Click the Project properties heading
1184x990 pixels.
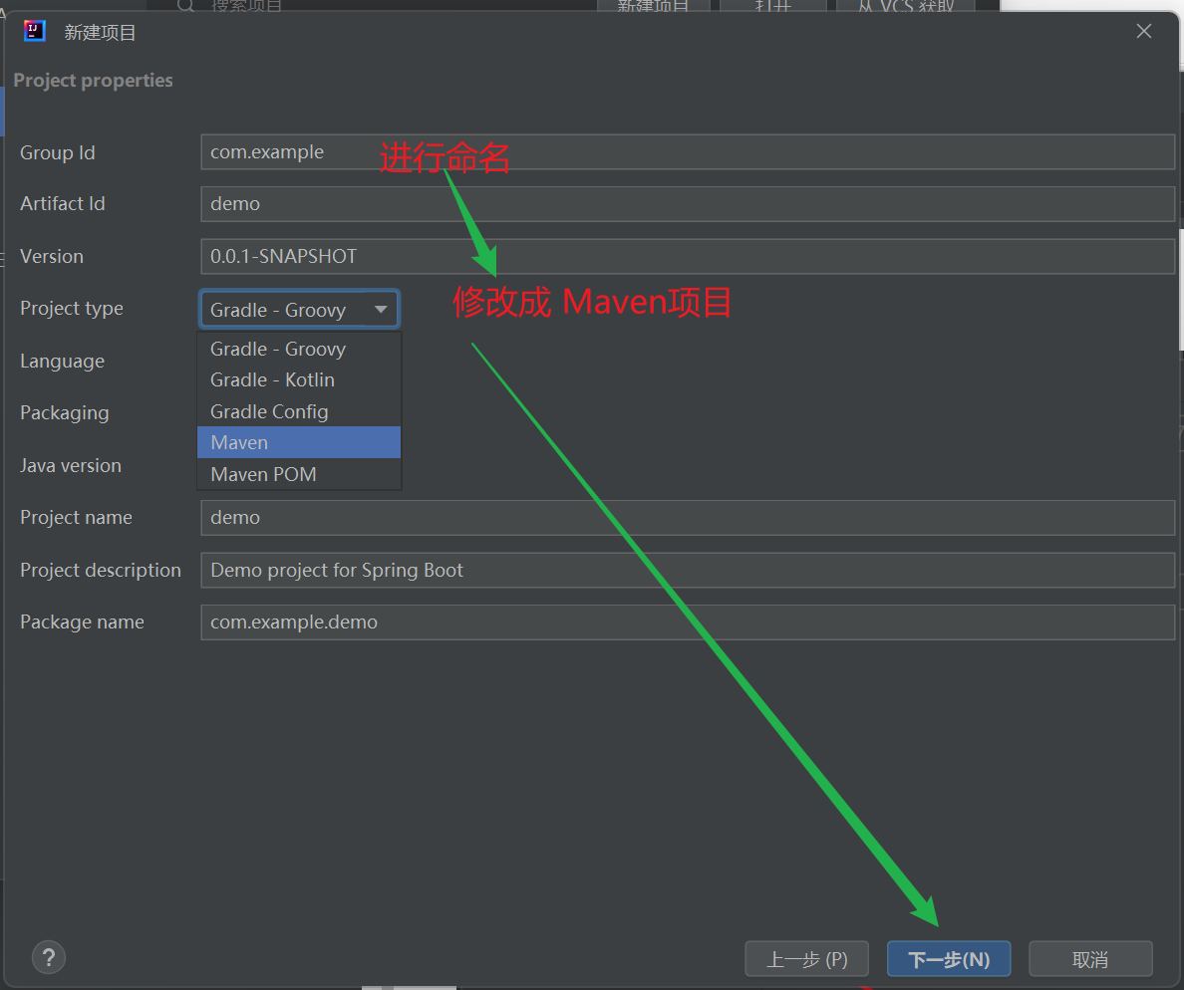coord(94,81)
